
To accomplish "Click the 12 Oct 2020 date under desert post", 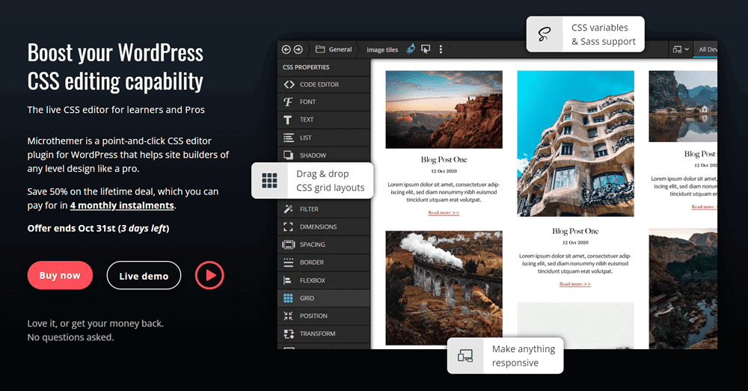I will [x=444, y=171].
